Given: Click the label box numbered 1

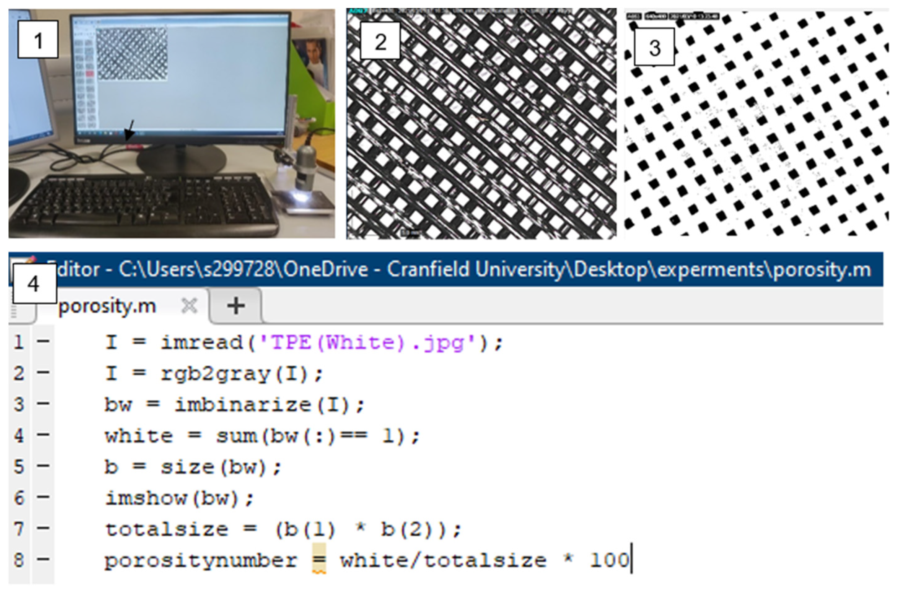Looking at the screenshot, I should [x=38, y=40].
